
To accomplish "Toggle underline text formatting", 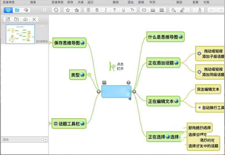I will [x=123, y=10].
